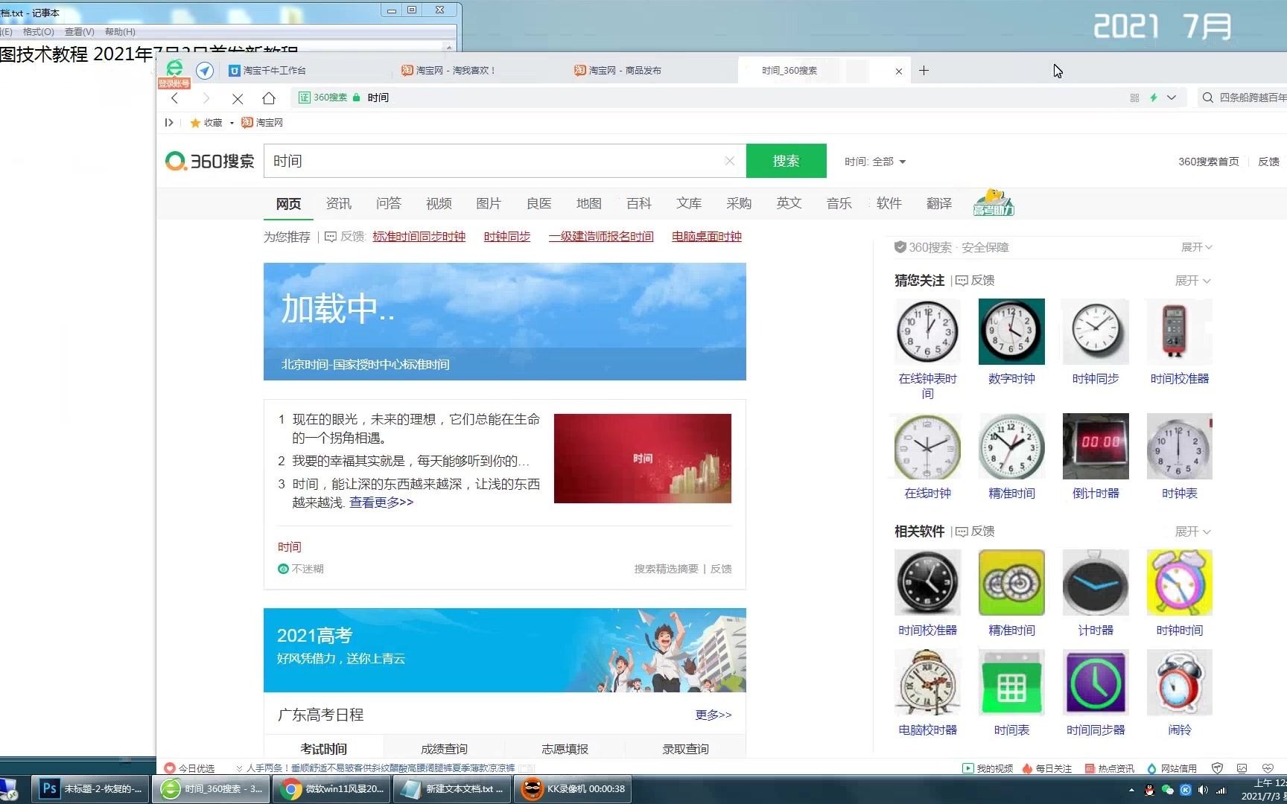Click the browser address bar text 时间
This screenshot has width=1287, height=804.
[x=378, y=98]
